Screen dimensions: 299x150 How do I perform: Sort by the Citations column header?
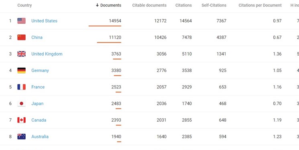point(183,5)
